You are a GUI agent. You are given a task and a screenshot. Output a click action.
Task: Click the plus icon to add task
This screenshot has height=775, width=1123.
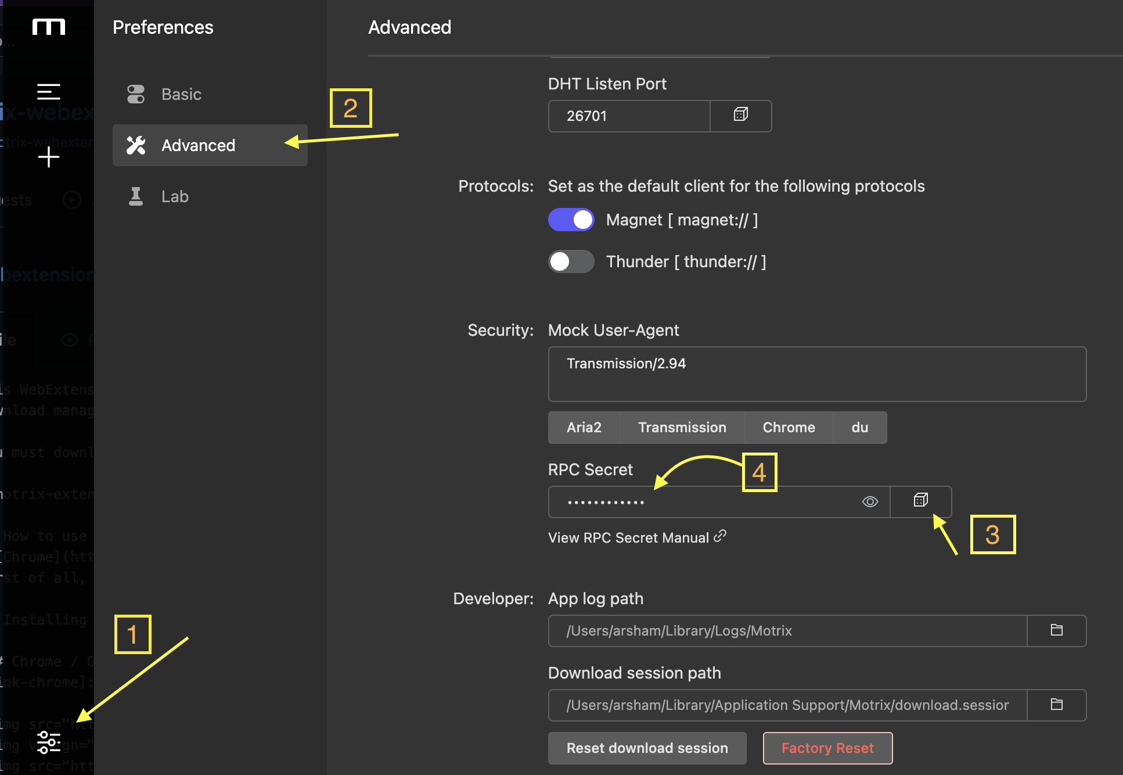click(x=48, y=157)
